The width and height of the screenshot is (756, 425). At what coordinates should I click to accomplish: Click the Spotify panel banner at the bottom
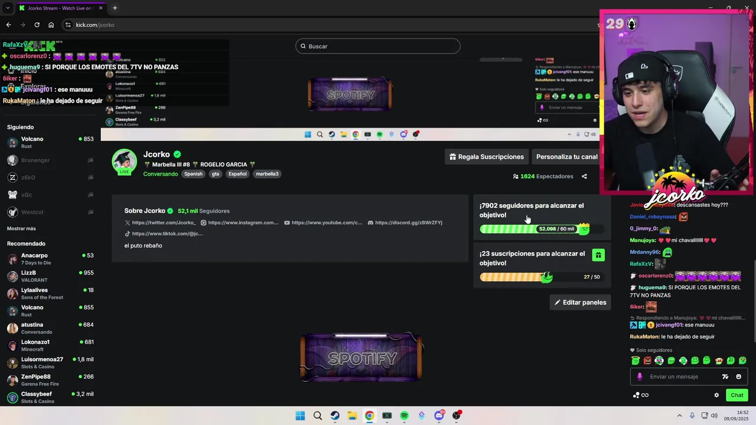[x=361, y=357]
